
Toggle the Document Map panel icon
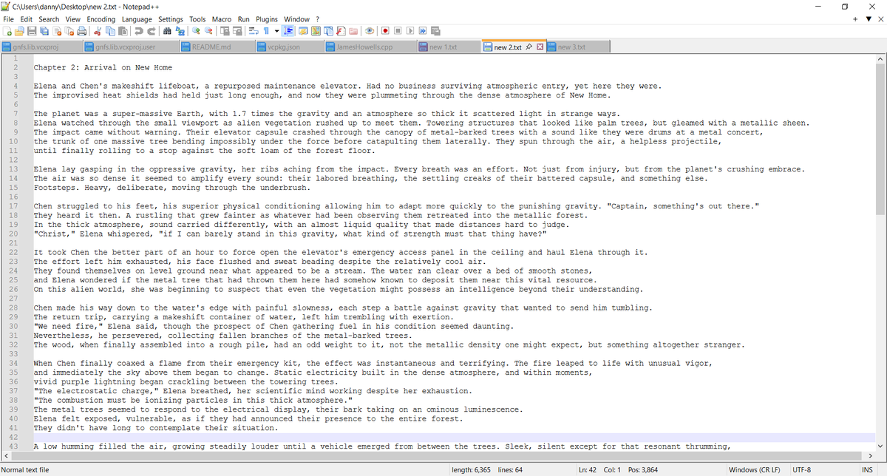point(316,32)
